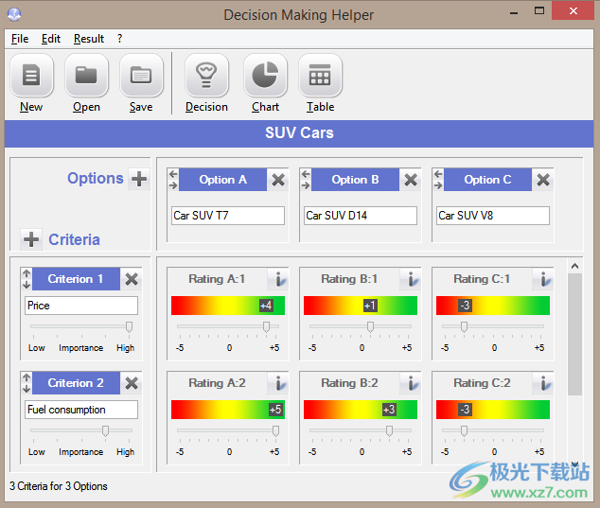600x508 pixels.
Task: Click the Price criterion name field
Action: (81, 306)
